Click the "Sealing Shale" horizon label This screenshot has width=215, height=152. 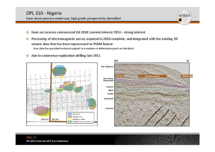[x=108, y=81]
